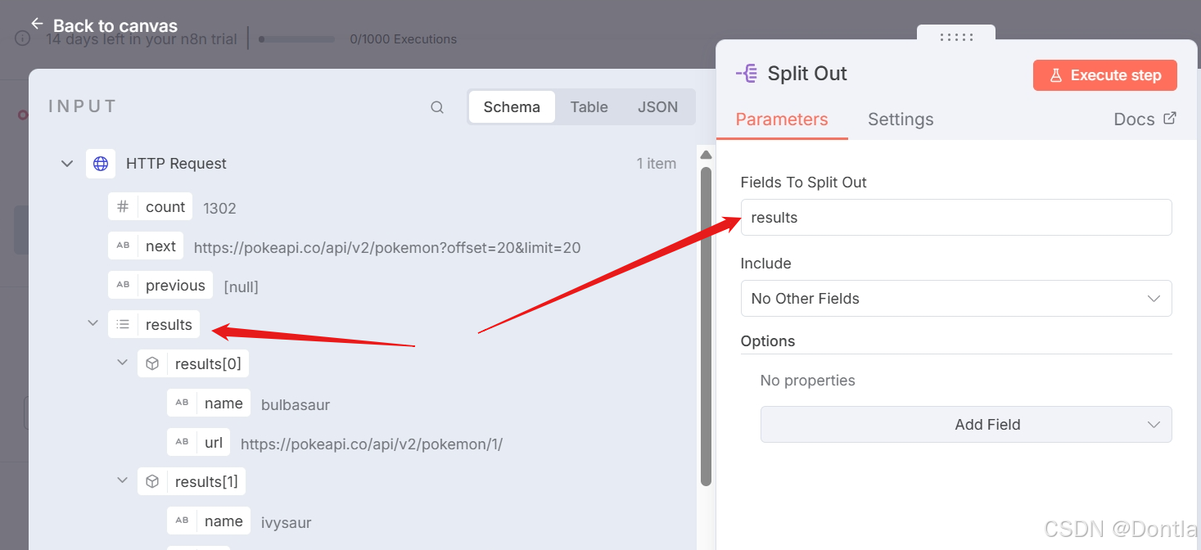Click the executions progress bar
Image resolution: width=1201 pixels, height=550 pixels.
click(x=297, y=39)
